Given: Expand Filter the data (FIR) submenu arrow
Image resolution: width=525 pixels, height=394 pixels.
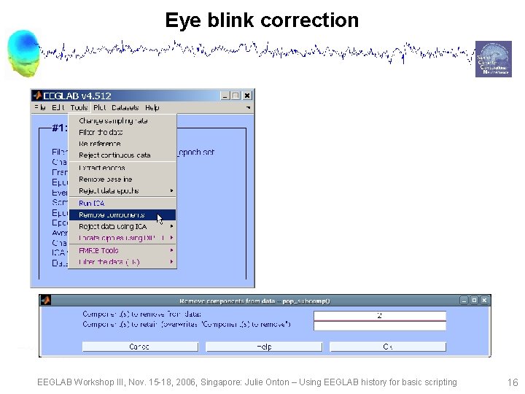Looking at the screenshot, I should pos(172,262).
